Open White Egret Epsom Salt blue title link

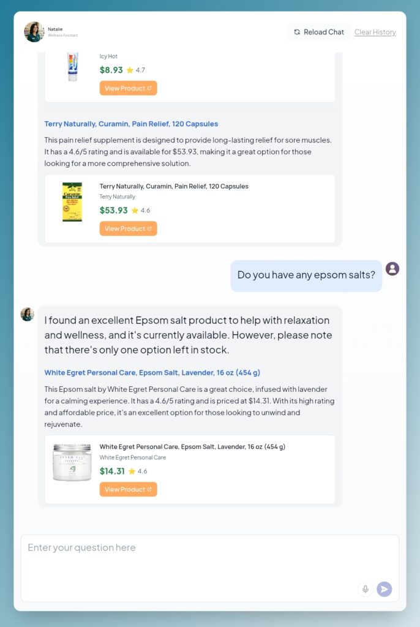click(152, 373)
